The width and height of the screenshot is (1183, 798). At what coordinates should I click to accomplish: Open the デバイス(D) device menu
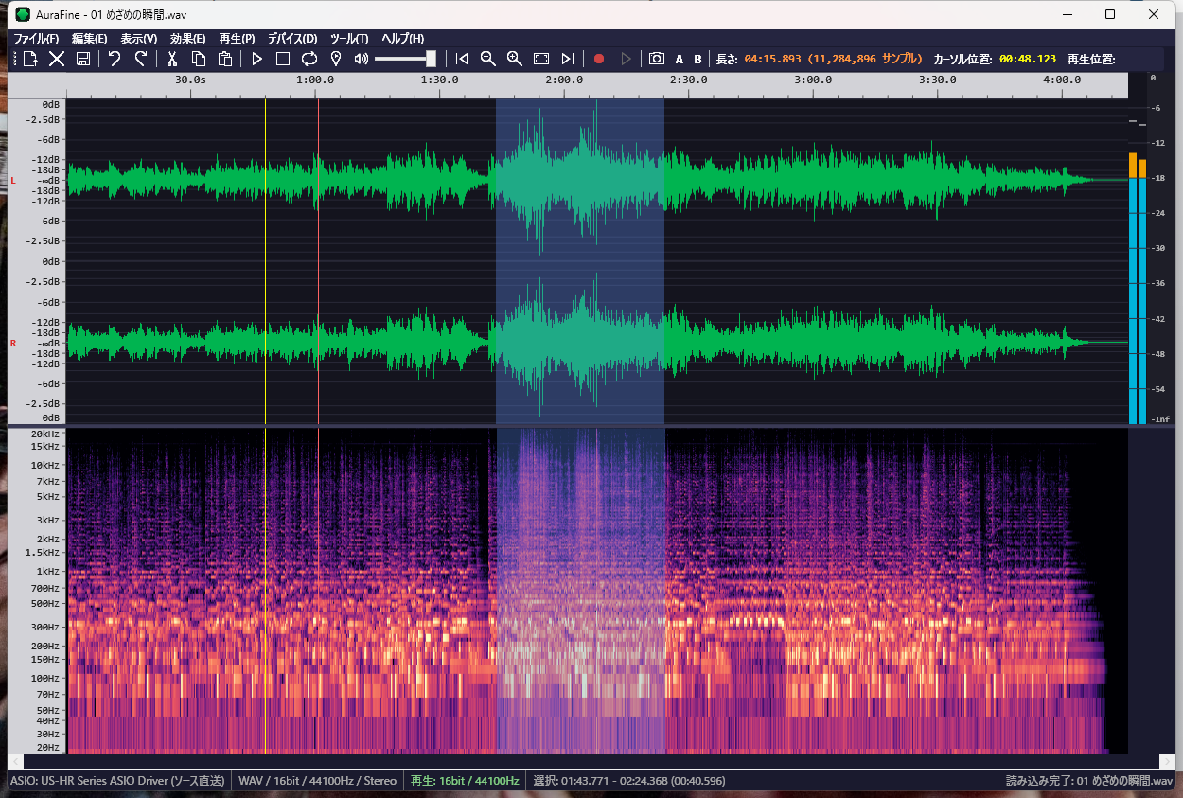click(x=291, y=39)
